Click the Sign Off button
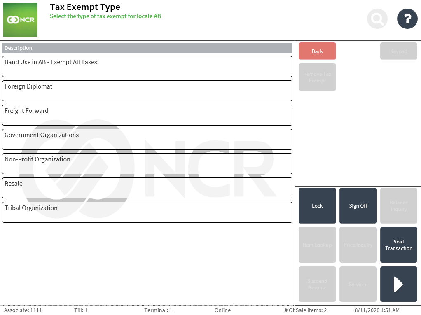Screen dimensions: 421x315 [x=358, y=205]
